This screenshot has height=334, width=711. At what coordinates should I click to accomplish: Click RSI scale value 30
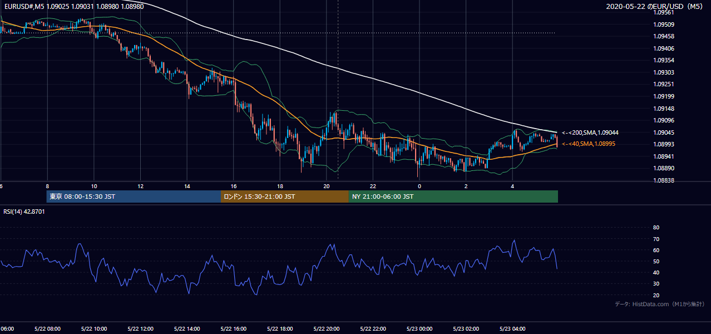pyautogui.click(x=656, y=284)
